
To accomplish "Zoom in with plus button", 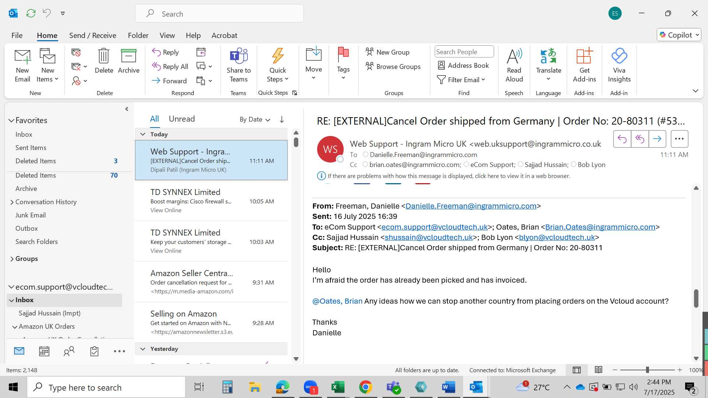I will click(680, 370).
